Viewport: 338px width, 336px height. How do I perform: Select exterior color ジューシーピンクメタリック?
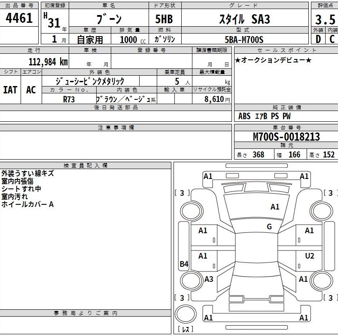click(x=90, y=81)
